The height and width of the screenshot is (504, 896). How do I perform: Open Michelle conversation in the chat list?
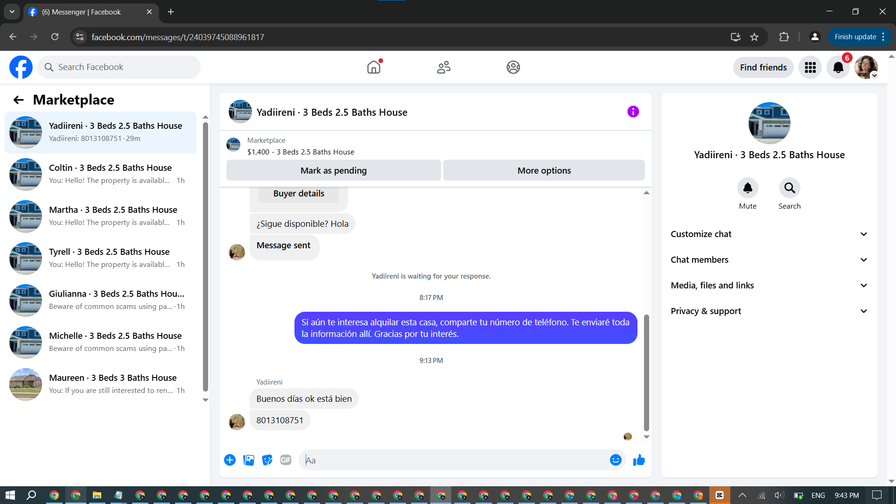[100, 343]
